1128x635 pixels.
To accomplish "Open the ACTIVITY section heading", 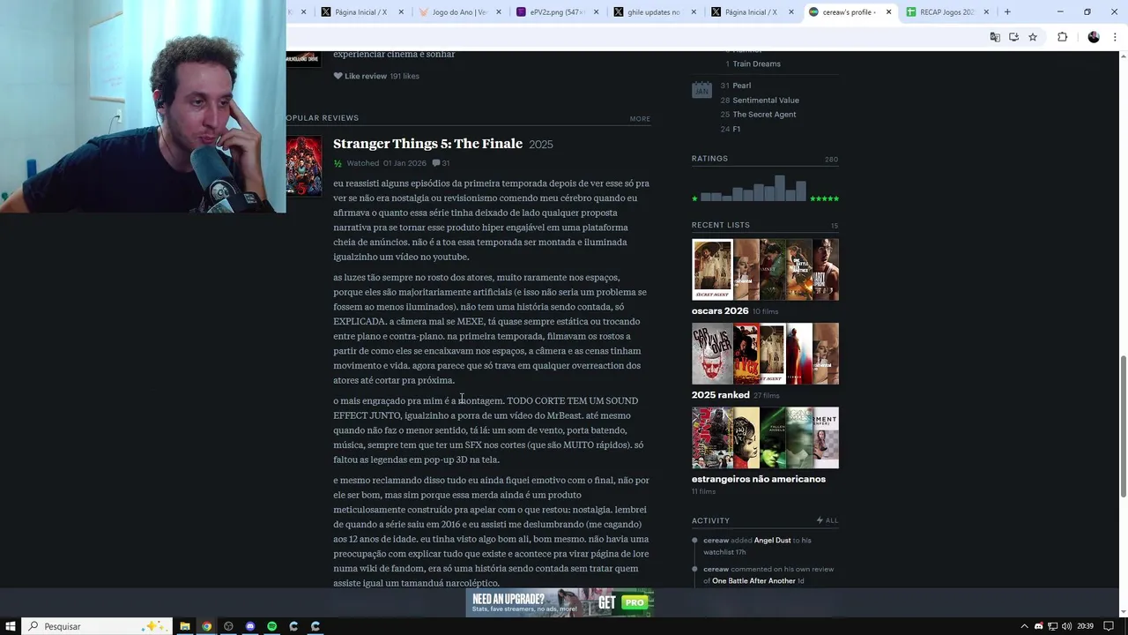I will pos(710,520).
